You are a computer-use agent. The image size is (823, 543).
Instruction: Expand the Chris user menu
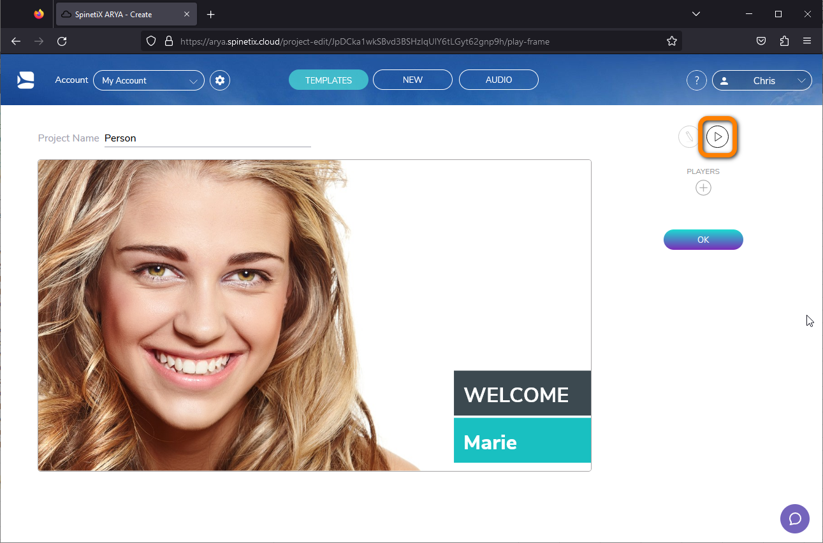point(762,80)
